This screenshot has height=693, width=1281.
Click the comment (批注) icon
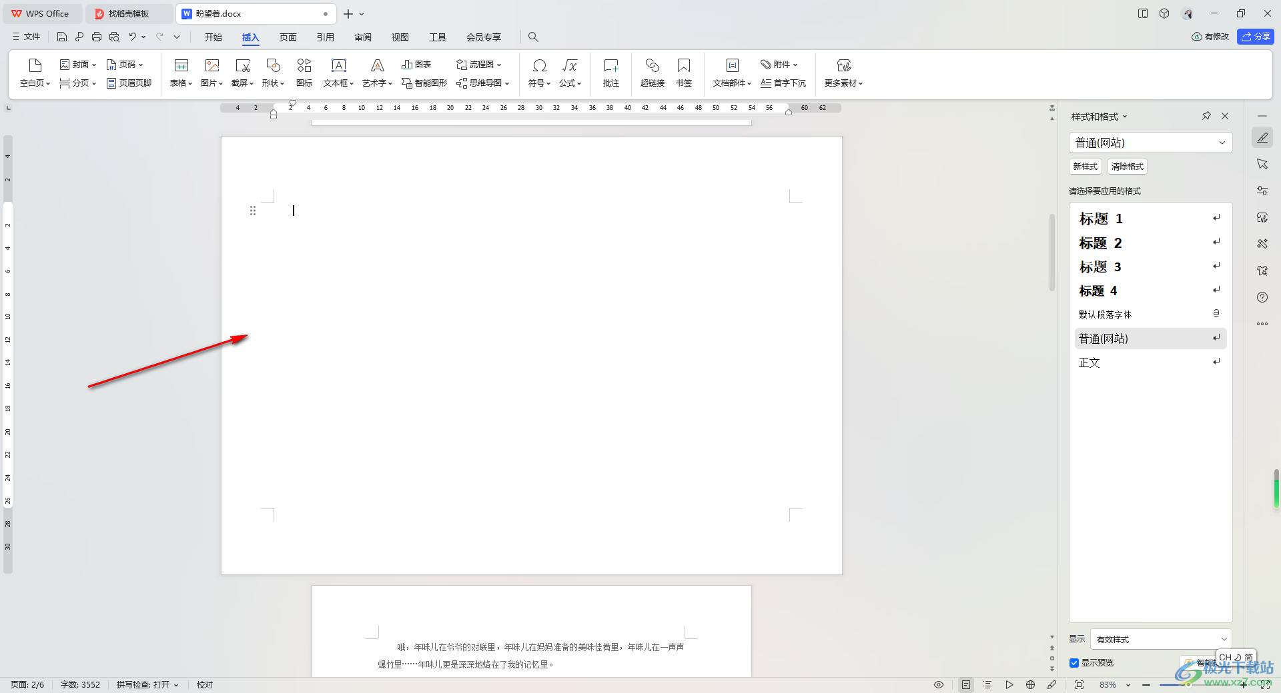[610, 66]
